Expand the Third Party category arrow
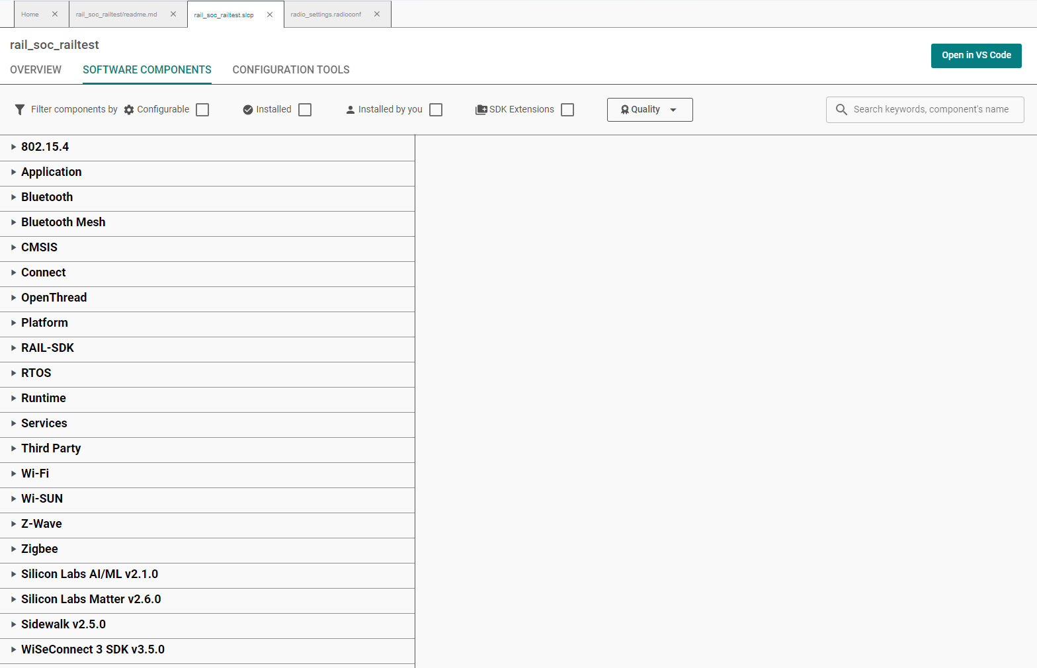 tap(13, 448)
